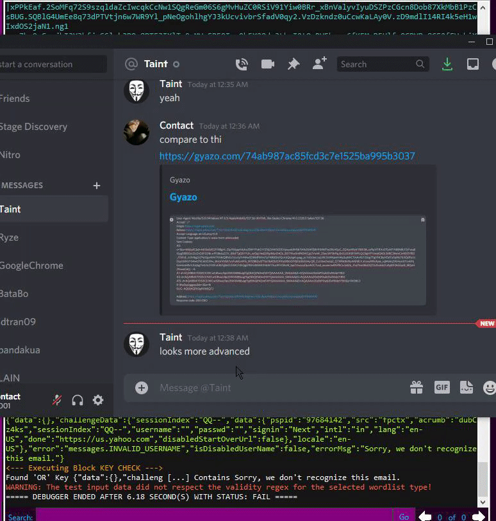The height and width of the screenshot is (521, 496).
Task: Select the Taint direct message
Action: (53, 209)
